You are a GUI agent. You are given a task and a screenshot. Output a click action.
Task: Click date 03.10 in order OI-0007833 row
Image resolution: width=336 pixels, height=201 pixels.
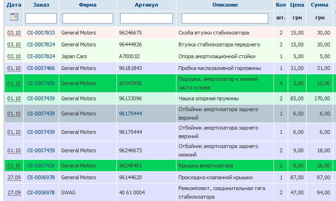click(x=14, y=33)
